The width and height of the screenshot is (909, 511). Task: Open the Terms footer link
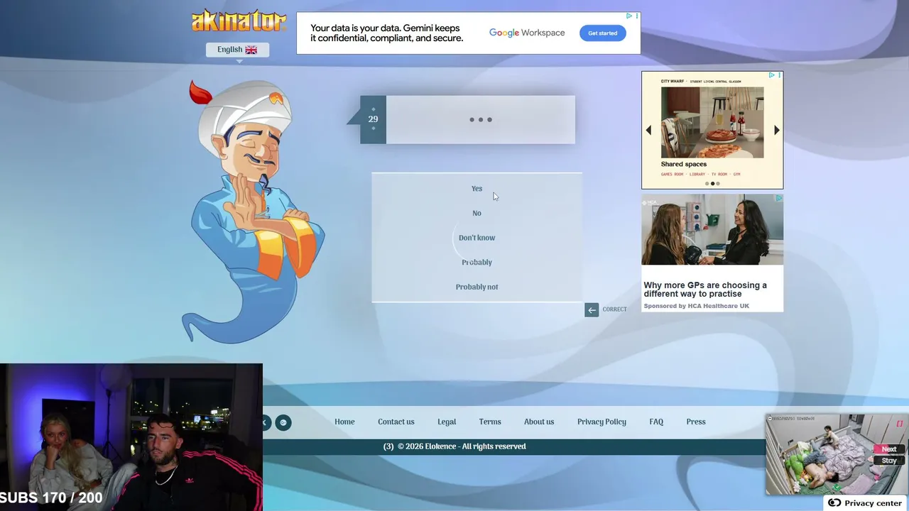click(x=490, y=422)
